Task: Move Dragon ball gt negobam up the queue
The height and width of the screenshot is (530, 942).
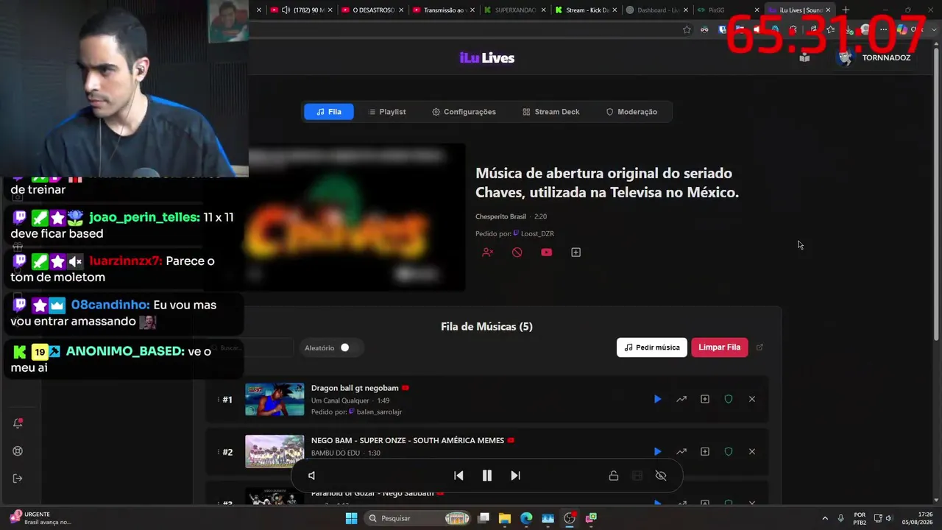Action: [681, 399]
